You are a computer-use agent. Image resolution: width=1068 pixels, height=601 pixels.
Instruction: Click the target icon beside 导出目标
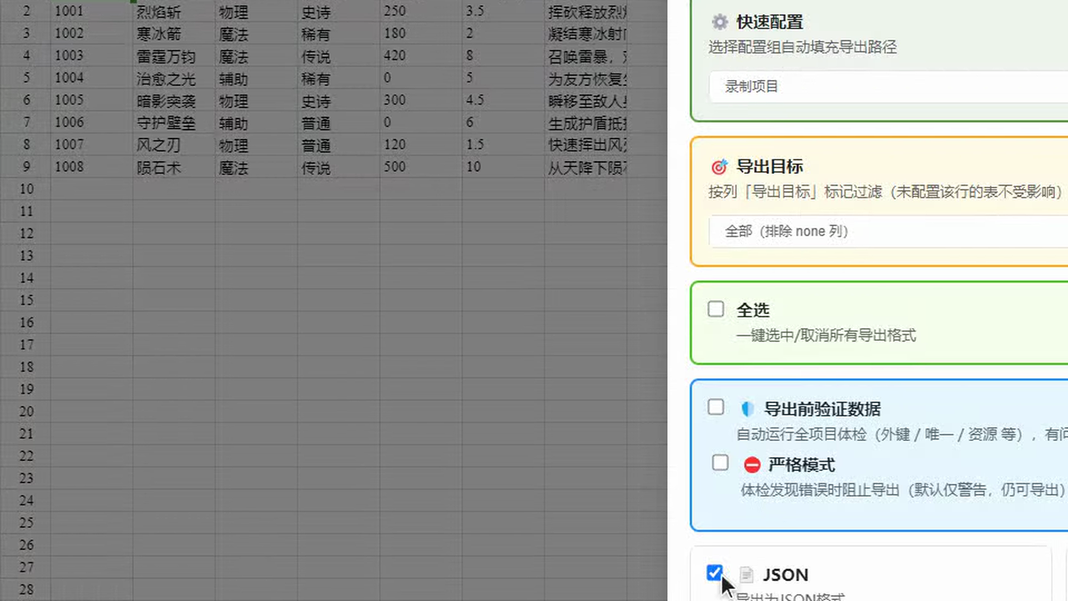[x=719, y=167]
